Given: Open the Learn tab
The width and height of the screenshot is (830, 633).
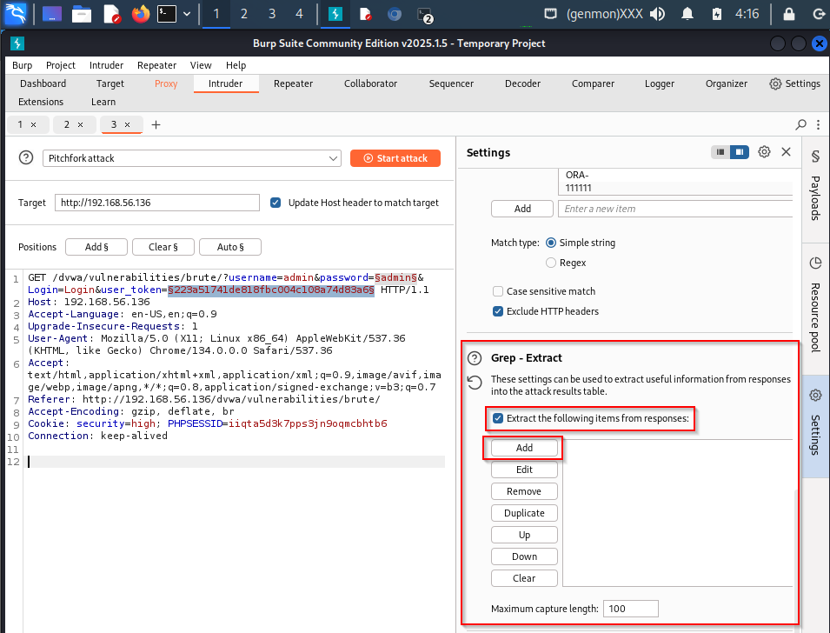Looking at the screenshot, I should coord(103,102).
